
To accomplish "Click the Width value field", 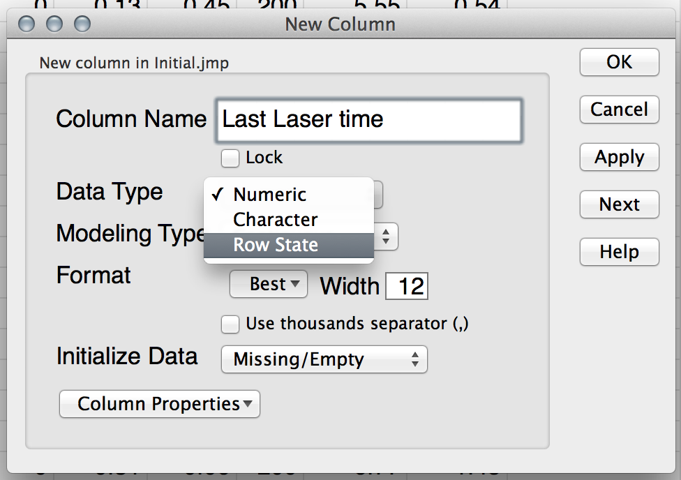I will 407,286.
